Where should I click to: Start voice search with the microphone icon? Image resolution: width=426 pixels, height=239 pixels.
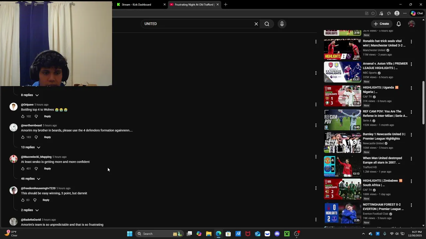[x=282, y=24]
